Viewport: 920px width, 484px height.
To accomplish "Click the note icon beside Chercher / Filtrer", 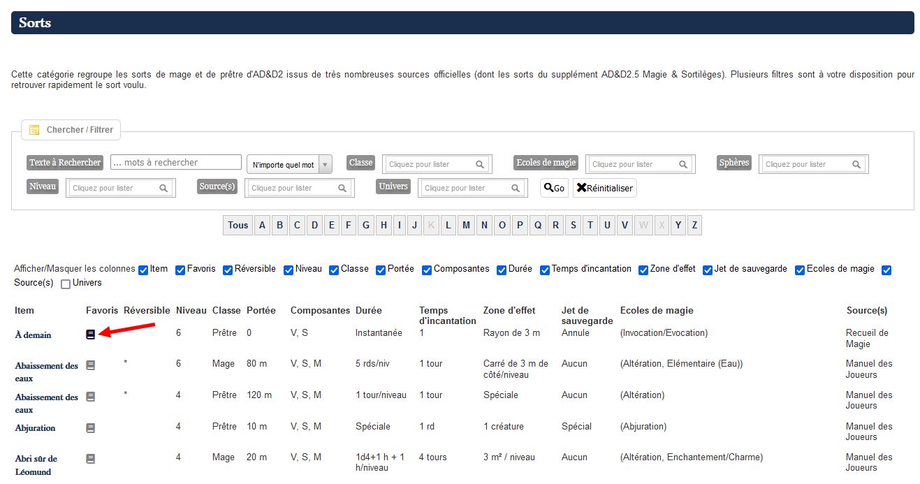I will (x=34, y=130).
